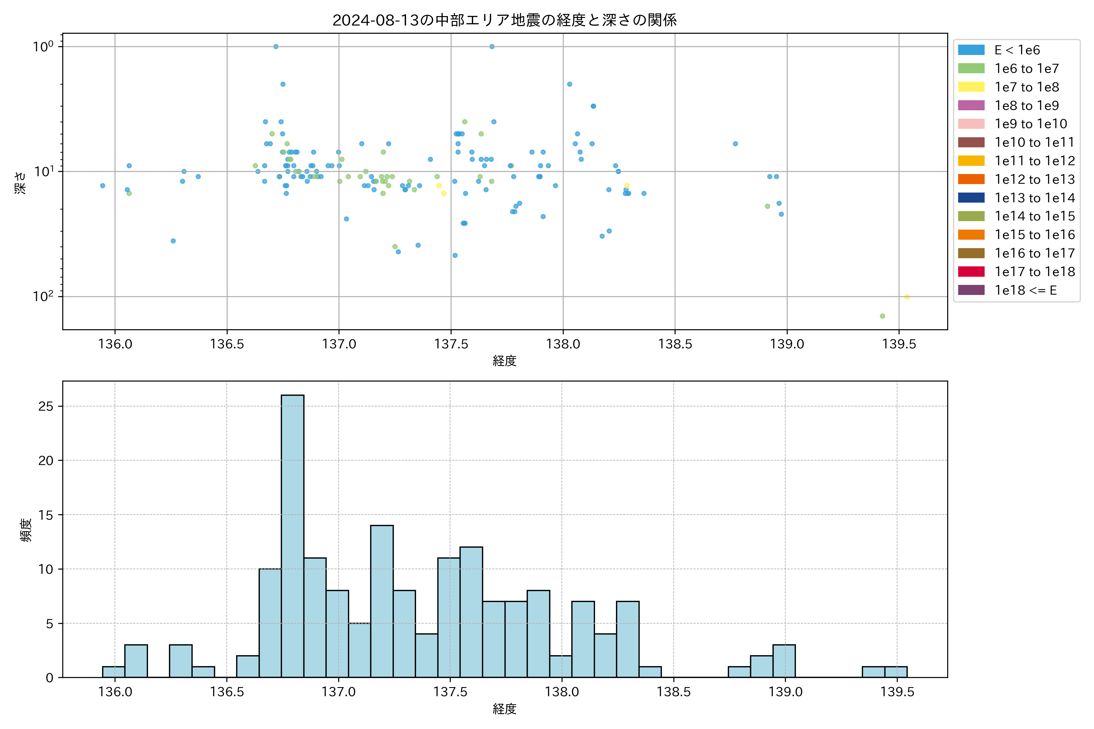Click the '1e18 <= E' legend swatch
1094x729 pixels.
[971, 290]
